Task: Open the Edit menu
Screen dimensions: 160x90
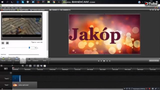Action: 5,8
